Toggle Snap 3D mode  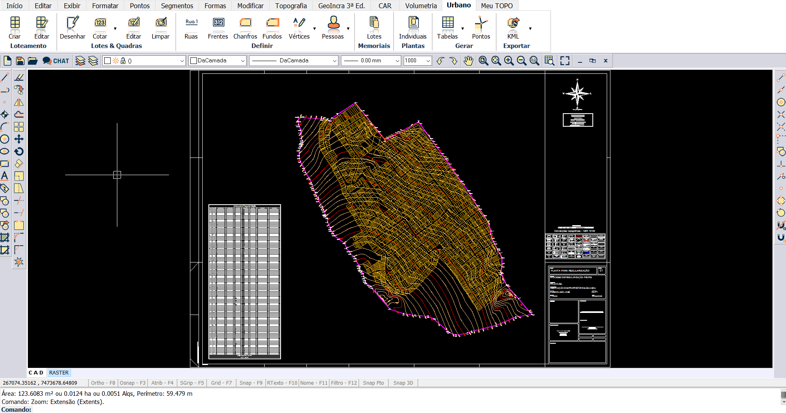point(403,383)
